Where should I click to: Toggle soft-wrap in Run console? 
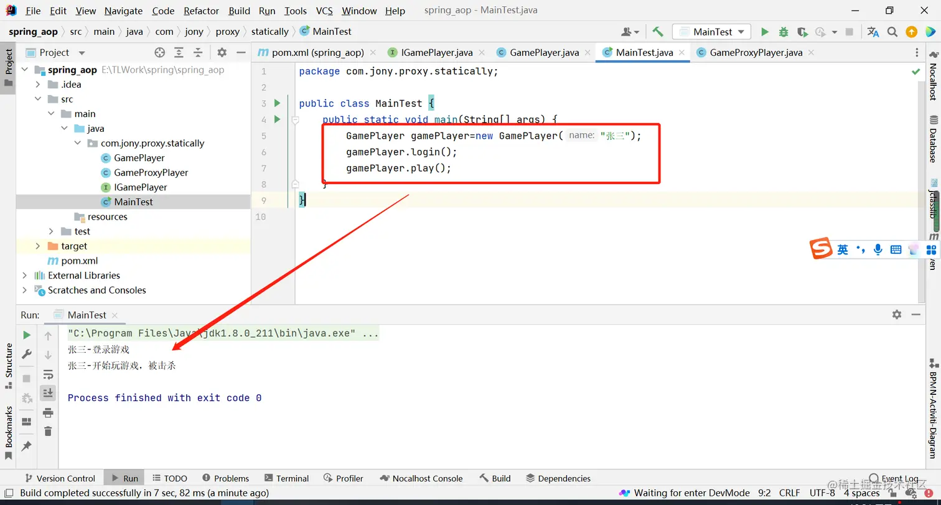point(48,374)
